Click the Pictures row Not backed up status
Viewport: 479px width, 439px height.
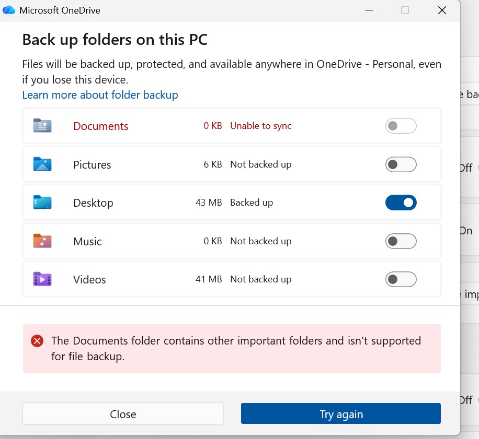pyautogui.click(x=260, y=164)
